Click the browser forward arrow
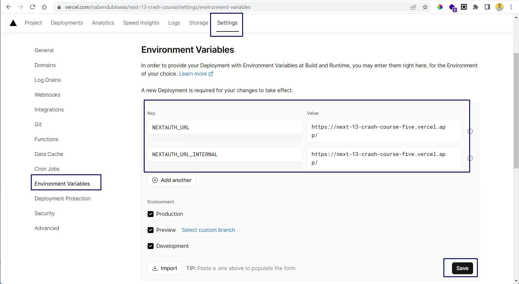Screen dimensions: 519x284 [x=20, y=7]
